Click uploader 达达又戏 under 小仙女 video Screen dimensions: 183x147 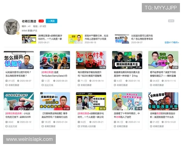point(13,126)
